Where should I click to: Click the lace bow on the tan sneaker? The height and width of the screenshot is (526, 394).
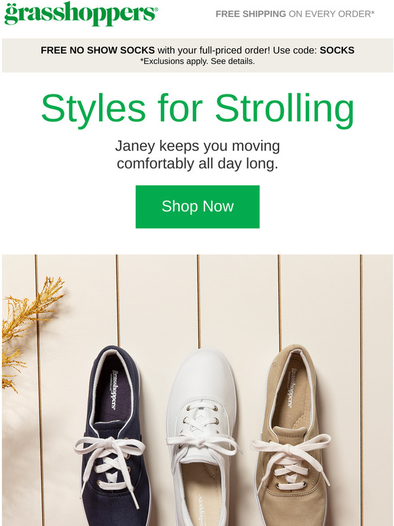pyautogui.click(x=290, y=448)
